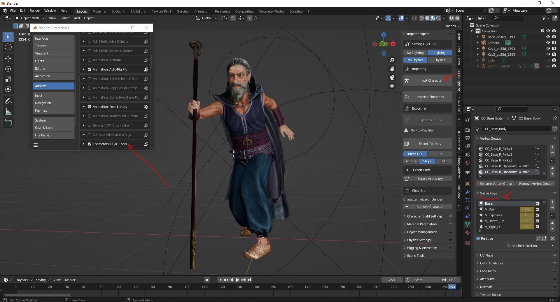Viewport: 560px width, 302px height.
Task: Select the Select Box tool
Action: [8, 37]
